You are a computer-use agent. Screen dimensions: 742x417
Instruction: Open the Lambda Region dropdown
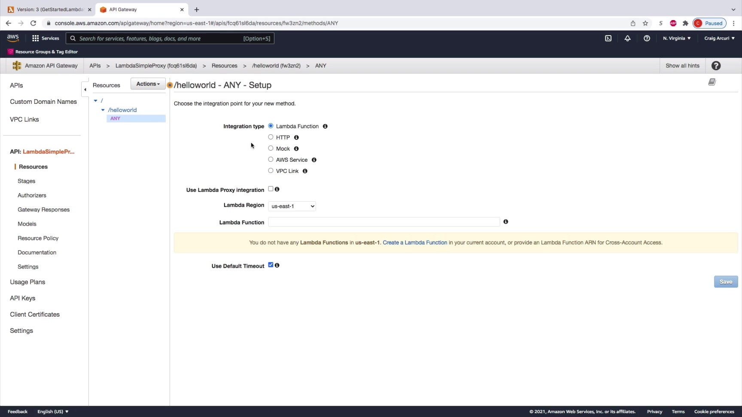point(292,206)
